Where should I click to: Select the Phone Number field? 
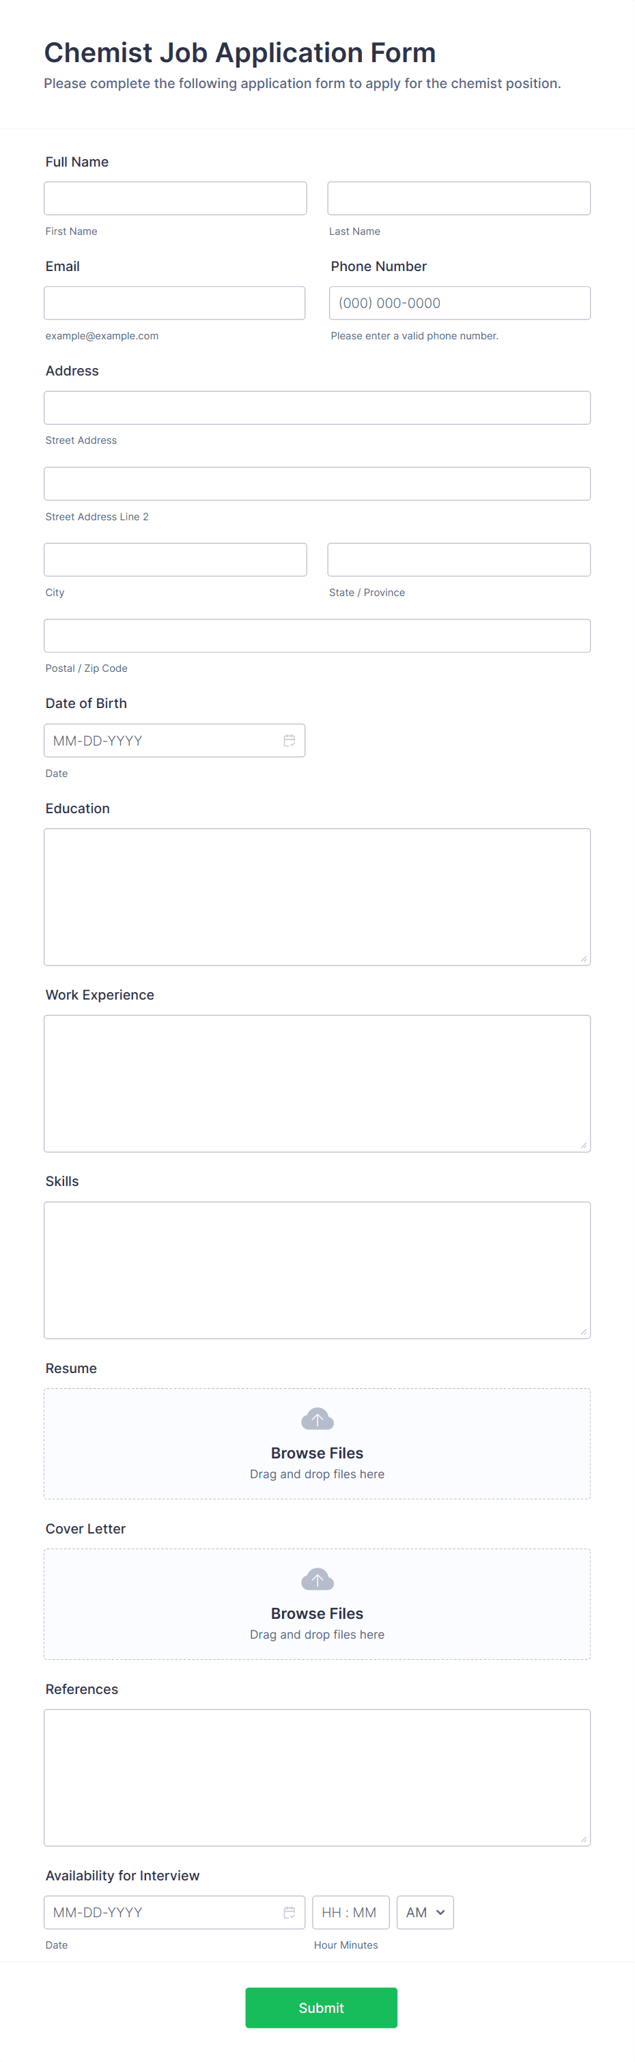[x=460, y=302]
